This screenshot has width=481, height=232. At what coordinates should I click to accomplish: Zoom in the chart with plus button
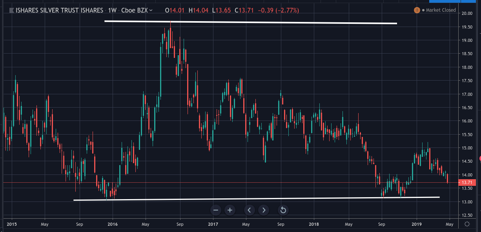tap(230, 210)
